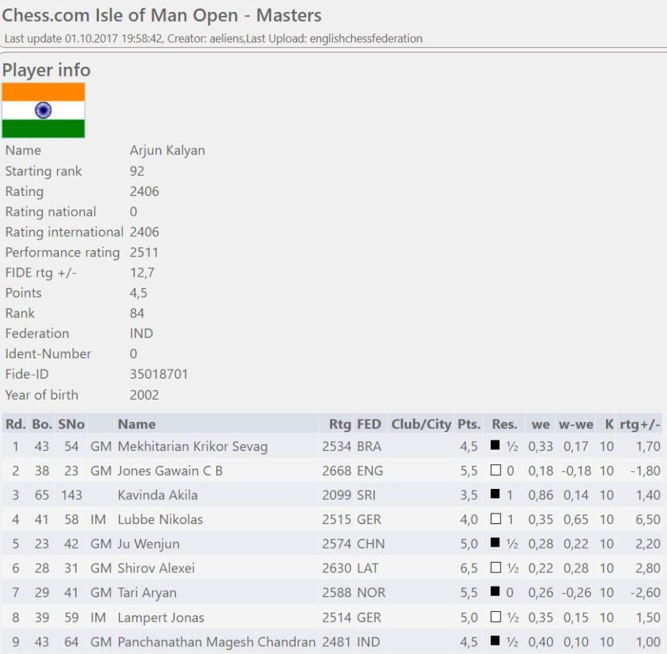The image size is (667, 654).
Task: Click white piece icon in Jones Gawain row
Action: tap(495, 470)
